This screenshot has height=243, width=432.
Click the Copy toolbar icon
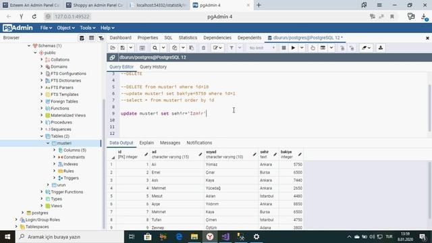[x=175, y=48]
